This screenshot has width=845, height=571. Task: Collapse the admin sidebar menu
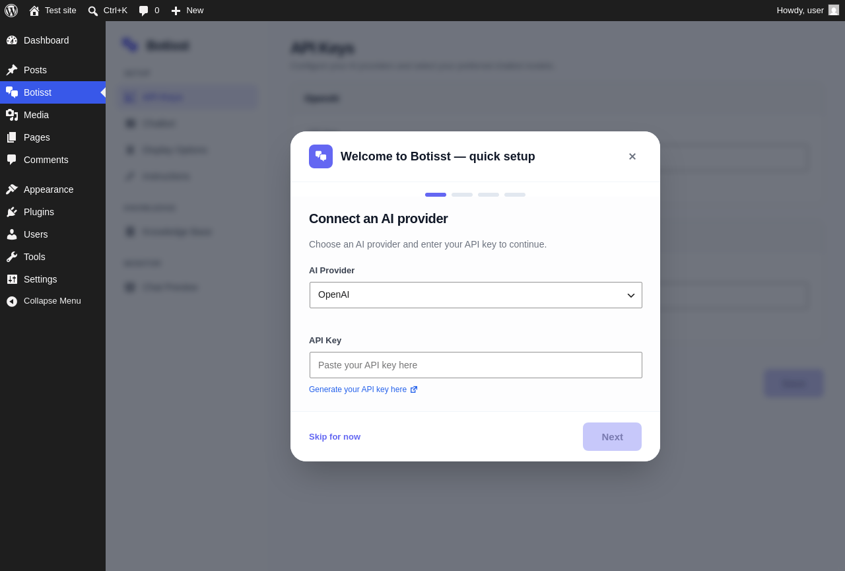(53, 301)
